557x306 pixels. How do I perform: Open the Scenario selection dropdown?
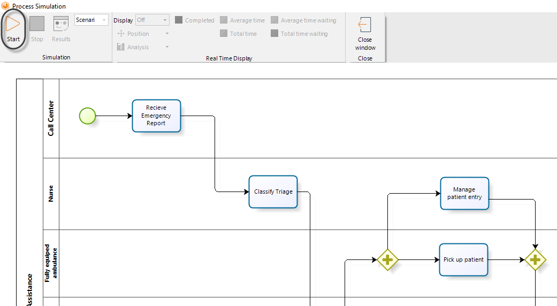click(91, 20)
